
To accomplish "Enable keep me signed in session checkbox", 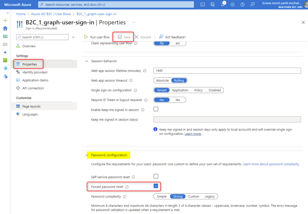I will pos(156,109).
